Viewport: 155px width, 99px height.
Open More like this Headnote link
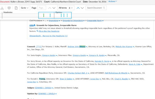(x=49, y=31)
